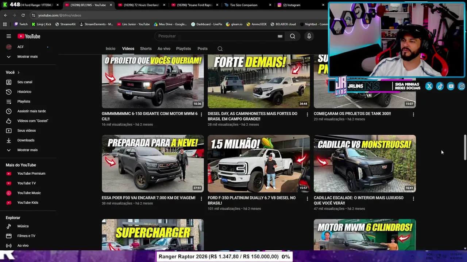Screen dimensions: 467x262
Task: Go back with the browser back arrow
Action: tap(5, 15)
